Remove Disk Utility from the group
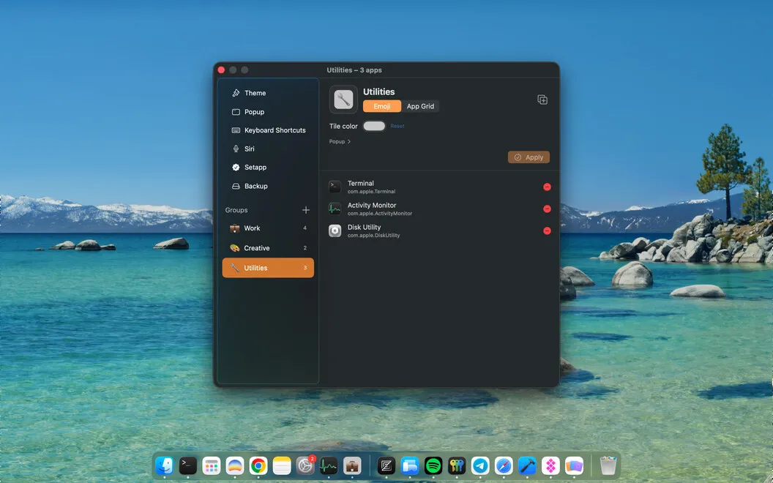This screenshot has height=483, width=773. 547,231
